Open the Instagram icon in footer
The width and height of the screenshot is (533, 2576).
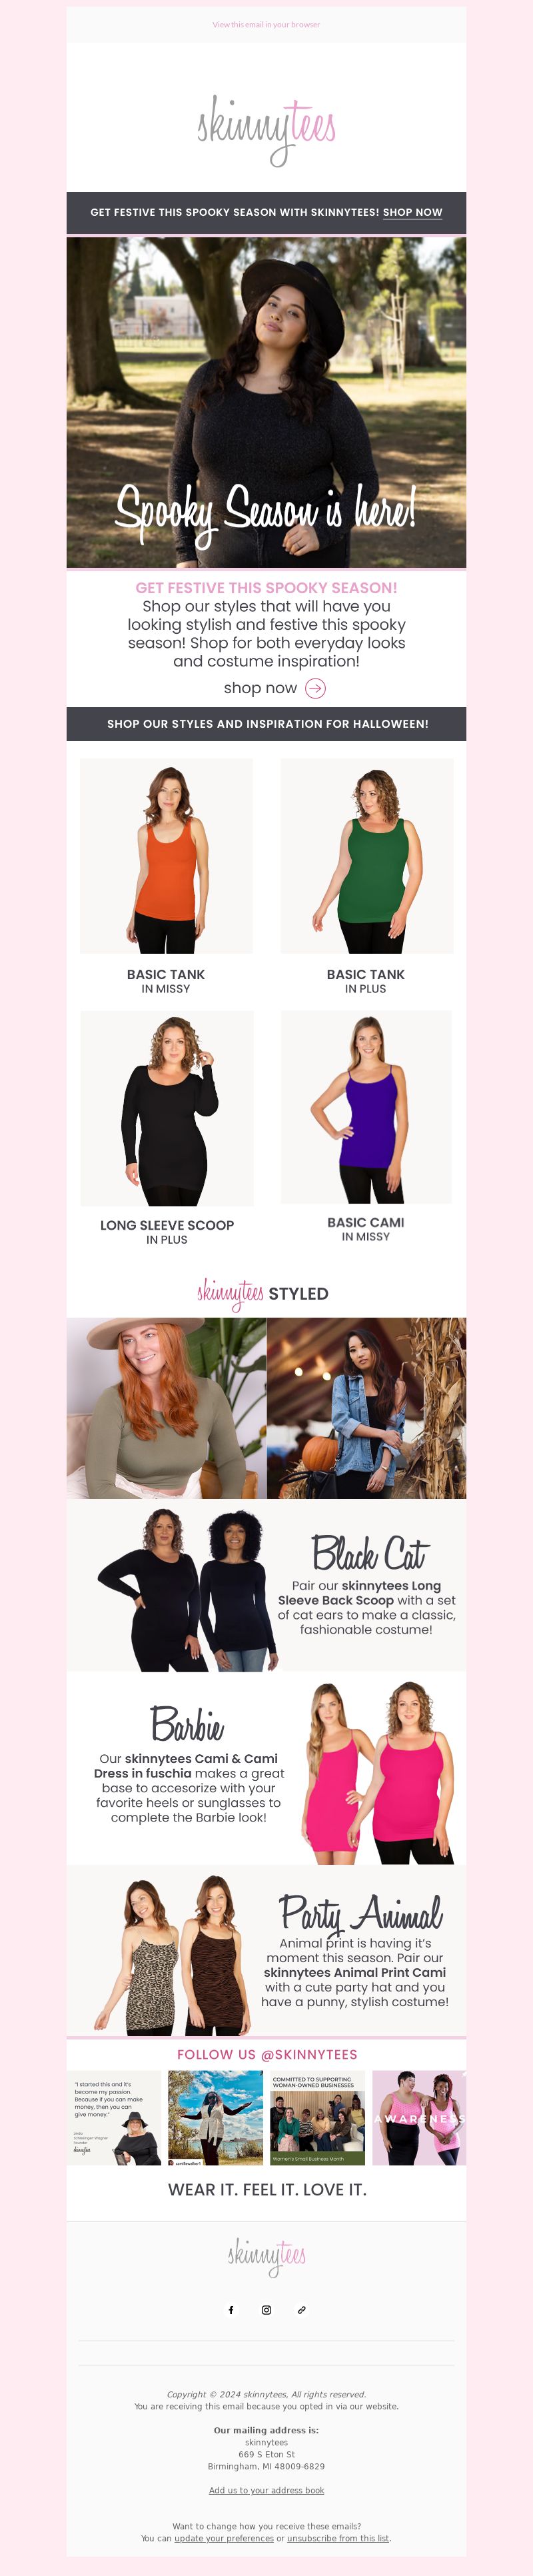pos(266,2310)
